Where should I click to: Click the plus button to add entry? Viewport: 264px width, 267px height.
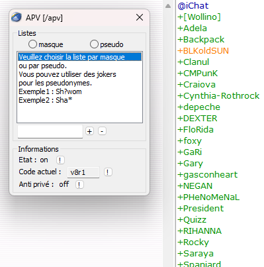click(89, 131)
